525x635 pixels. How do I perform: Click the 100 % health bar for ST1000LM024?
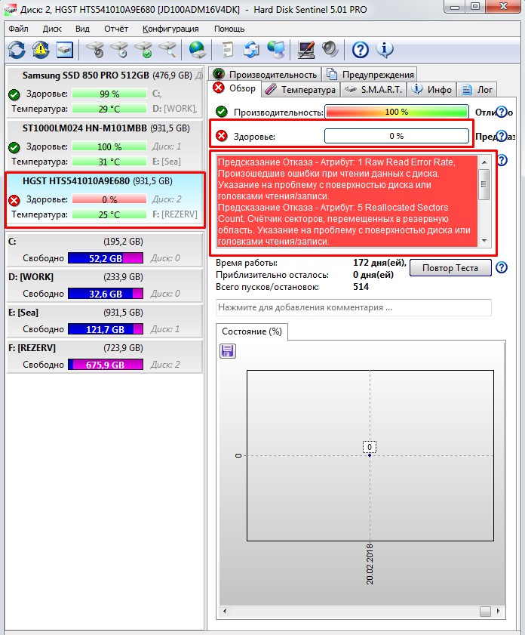point(109,146)
